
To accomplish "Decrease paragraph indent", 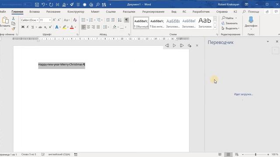I will [x=108, y=20].
